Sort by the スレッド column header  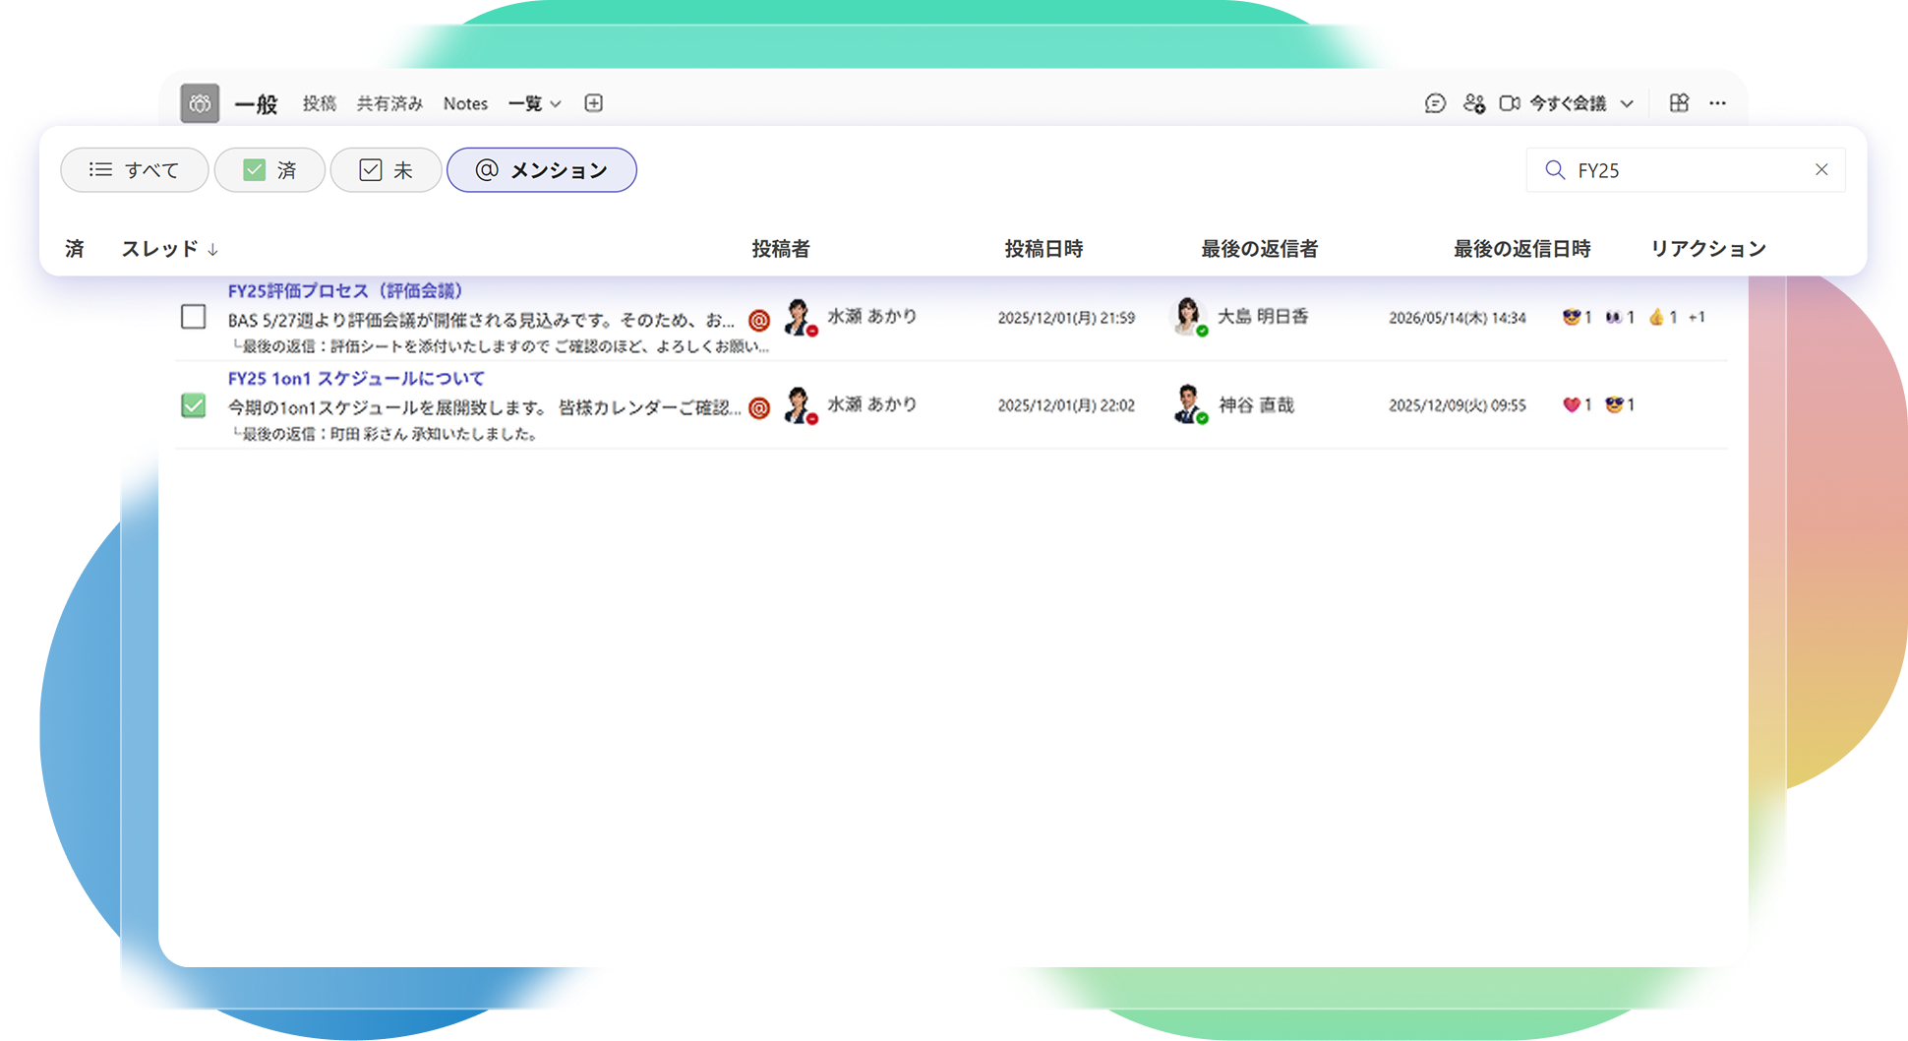coord(169,249)
